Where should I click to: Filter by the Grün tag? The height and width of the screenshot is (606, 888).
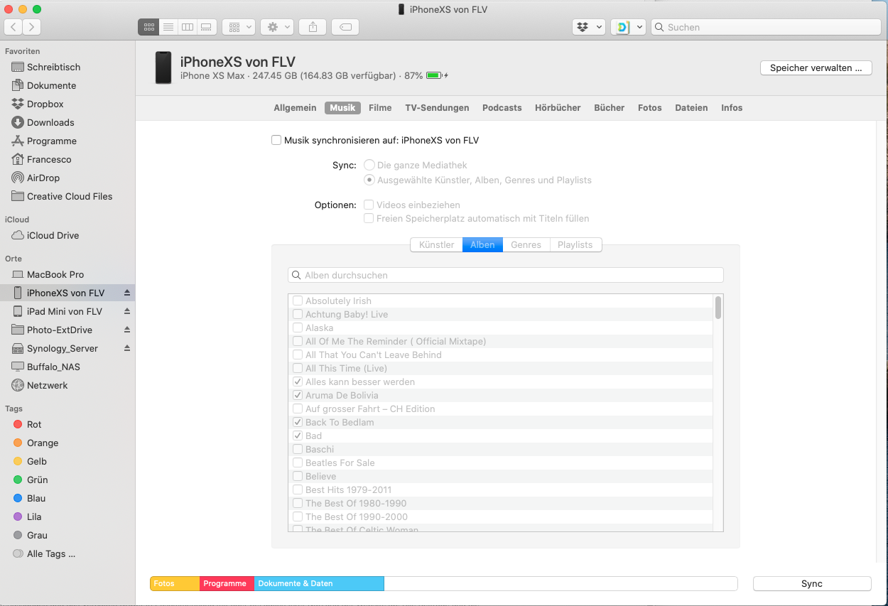37,480
